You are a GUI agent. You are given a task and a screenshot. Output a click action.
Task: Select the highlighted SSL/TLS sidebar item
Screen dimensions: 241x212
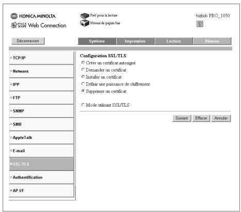tap(41, 164)
